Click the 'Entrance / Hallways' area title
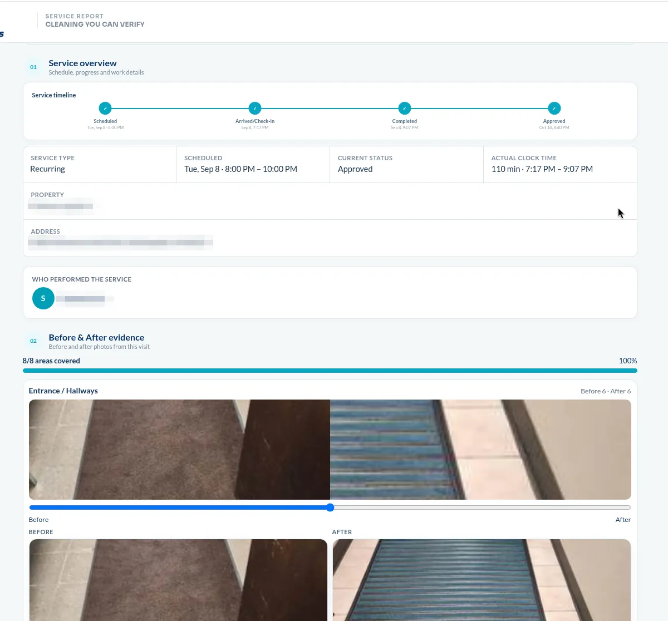This screenshot has height=621, width=668. click(x=63, y=391)
